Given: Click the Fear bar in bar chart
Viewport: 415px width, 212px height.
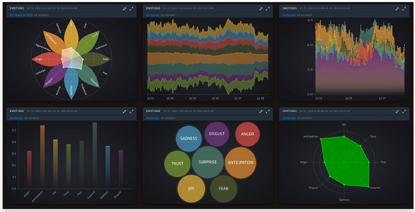Looking at the screenshot, I should [81, 165].
